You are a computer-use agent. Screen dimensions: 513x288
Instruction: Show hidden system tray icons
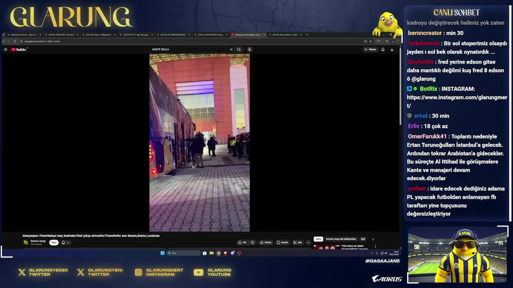(372, 253)
